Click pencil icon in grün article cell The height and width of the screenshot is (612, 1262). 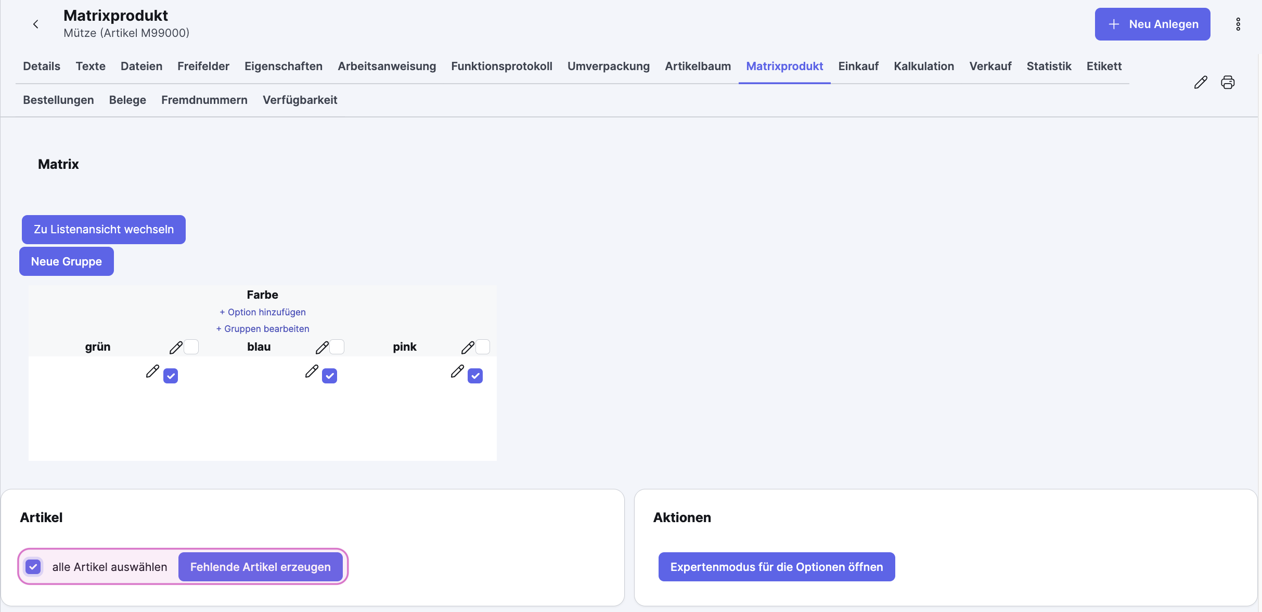(152, 371)
